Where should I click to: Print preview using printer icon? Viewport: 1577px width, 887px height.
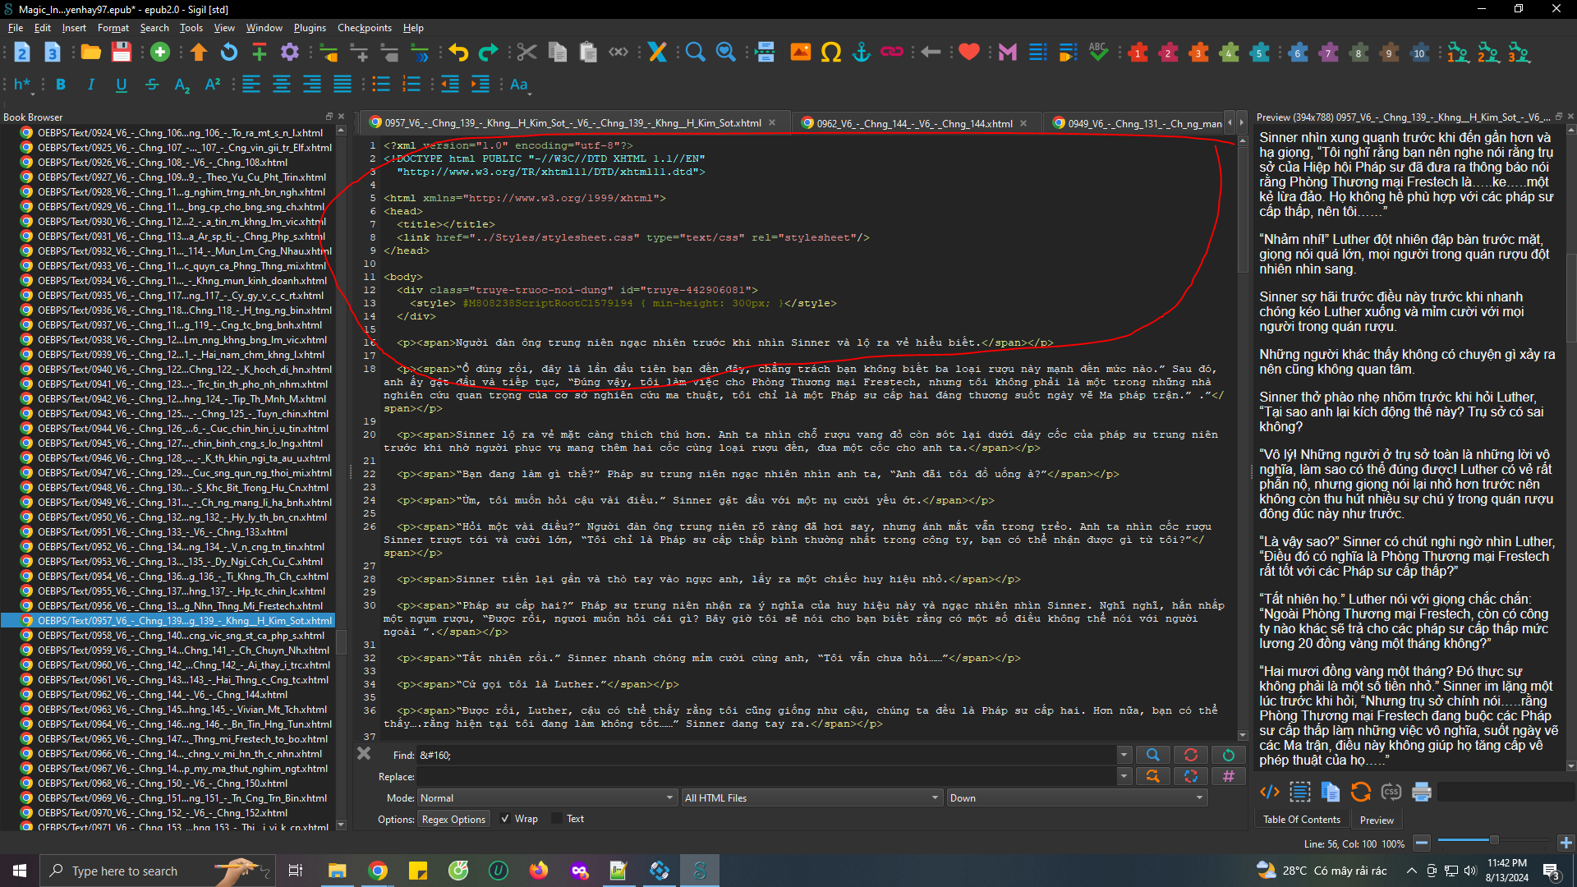coord(1421,792)
